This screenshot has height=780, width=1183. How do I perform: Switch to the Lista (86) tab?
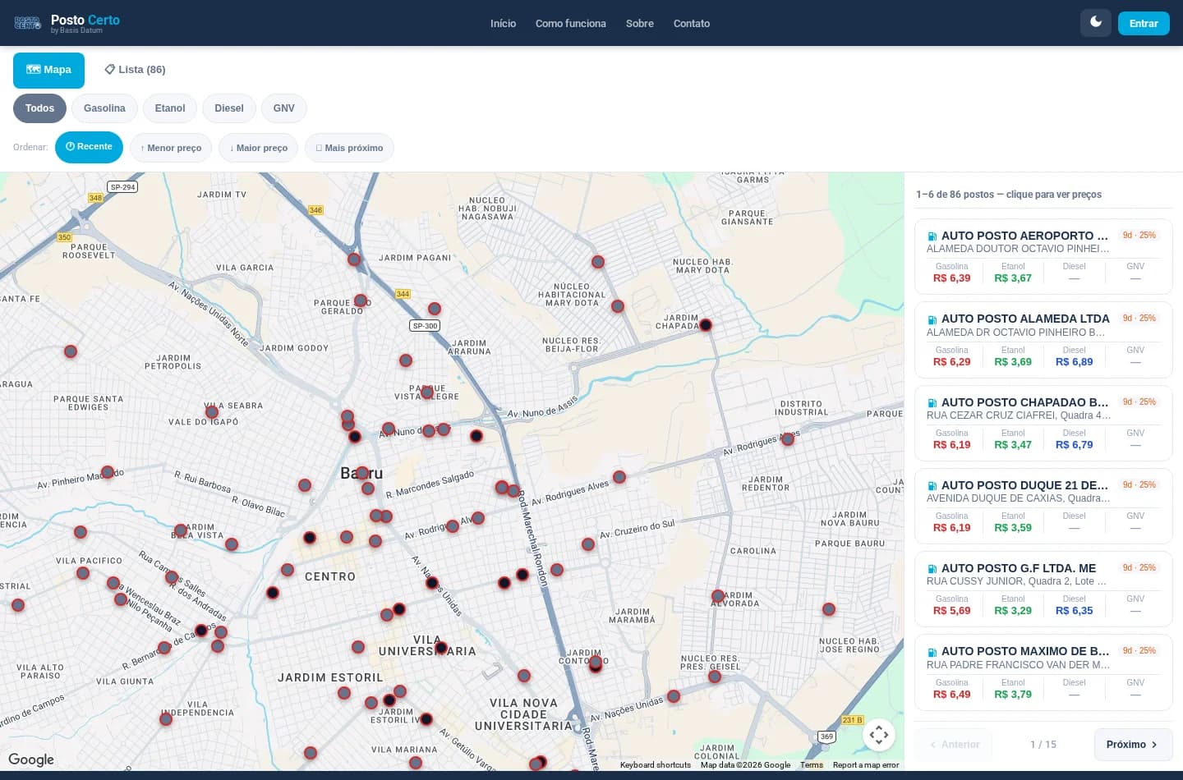tap(135, 70)
